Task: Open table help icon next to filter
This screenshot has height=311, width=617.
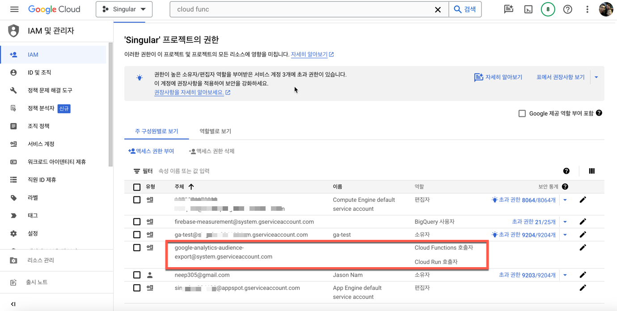Action: tap(566, 171)
